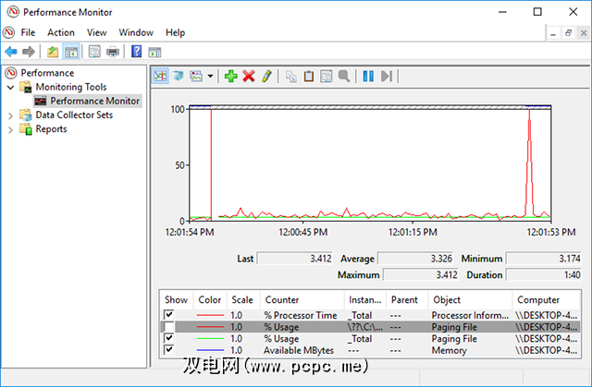592x387 pixels.
Task: Expand the Reports tree node
Action: (11, 129)
